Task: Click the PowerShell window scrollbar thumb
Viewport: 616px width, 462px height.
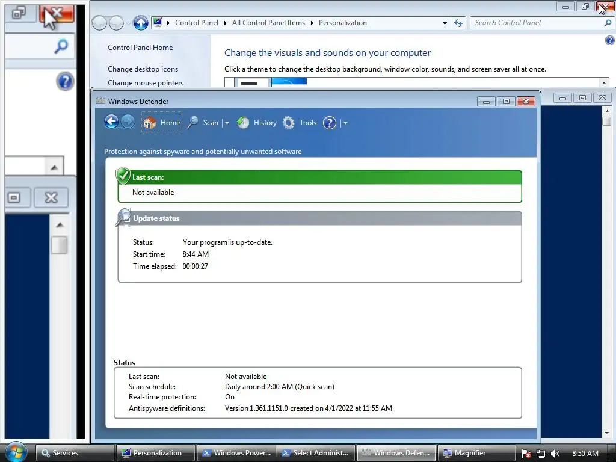Action: pyautogui.click(x=606, y=121)
